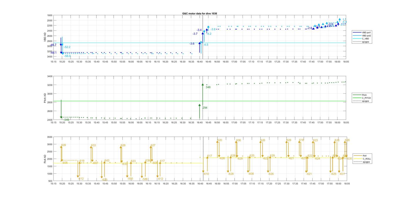Click the "-52.2" VBD data label
Screen dimensions: 411x203
[67, 47]
